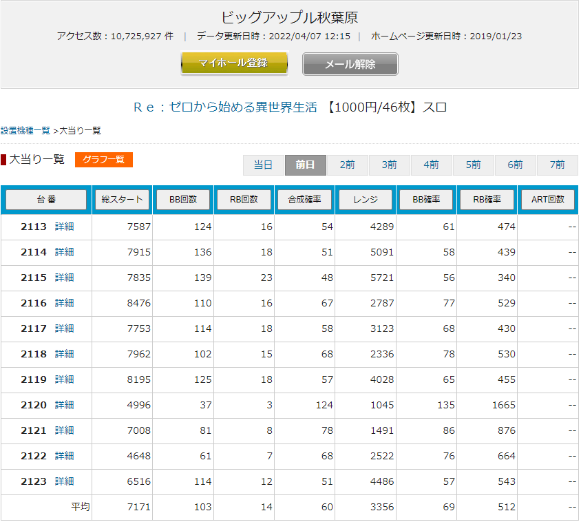View 詳細 for machine 2123
Screen dimensions: 581x522
pos(64,481)
